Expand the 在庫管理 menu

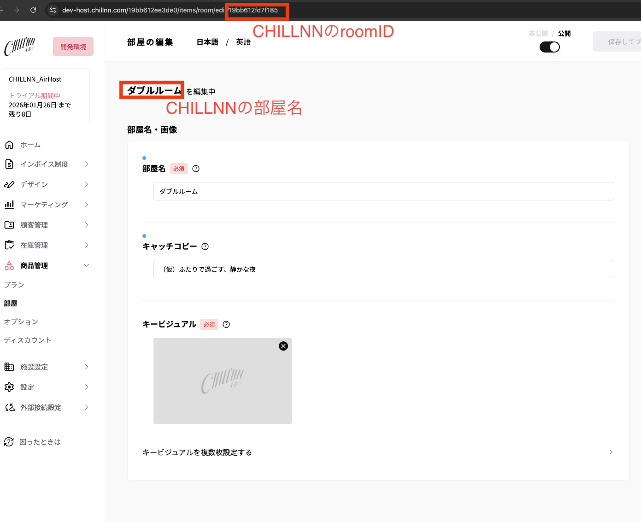tap(87, 245)
